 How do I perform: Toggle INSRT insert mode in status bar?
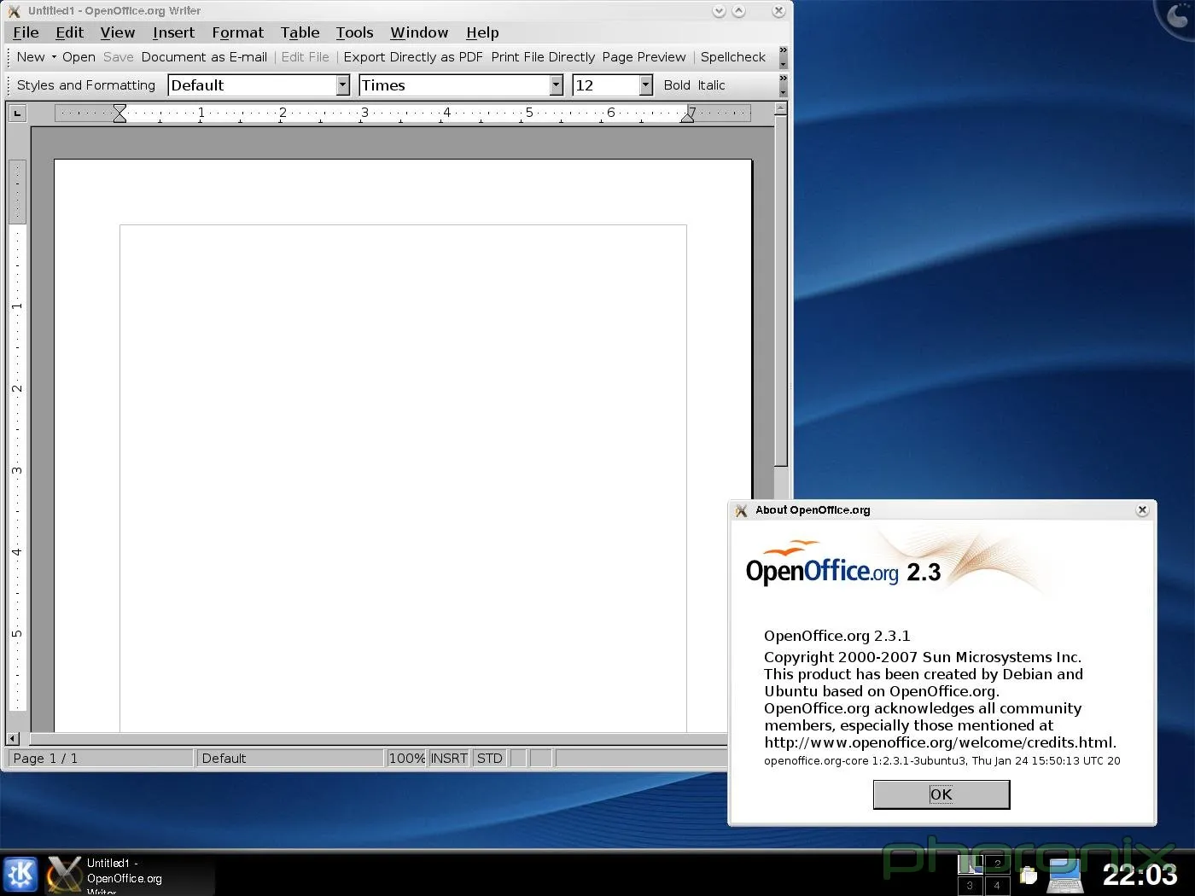point(449,758)
